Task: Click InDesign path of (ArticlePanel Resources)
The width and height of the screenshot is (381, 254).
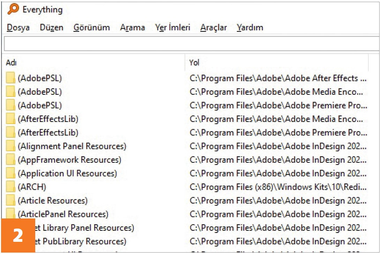Action: point(278,214)
